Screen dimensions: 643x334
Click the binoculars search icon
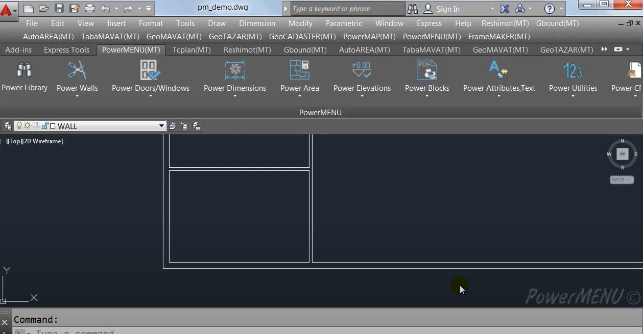coord(413,9)
